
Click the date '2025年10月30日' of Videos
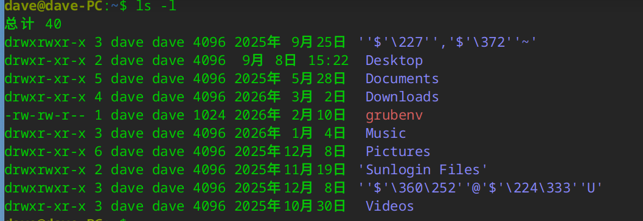pyautogui.click(x=290, y=206)
